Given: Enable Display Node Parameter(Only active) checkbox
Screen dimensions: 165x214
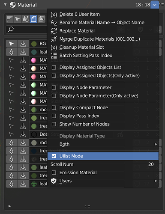Looking at the screenshot, I should (54, 96).
